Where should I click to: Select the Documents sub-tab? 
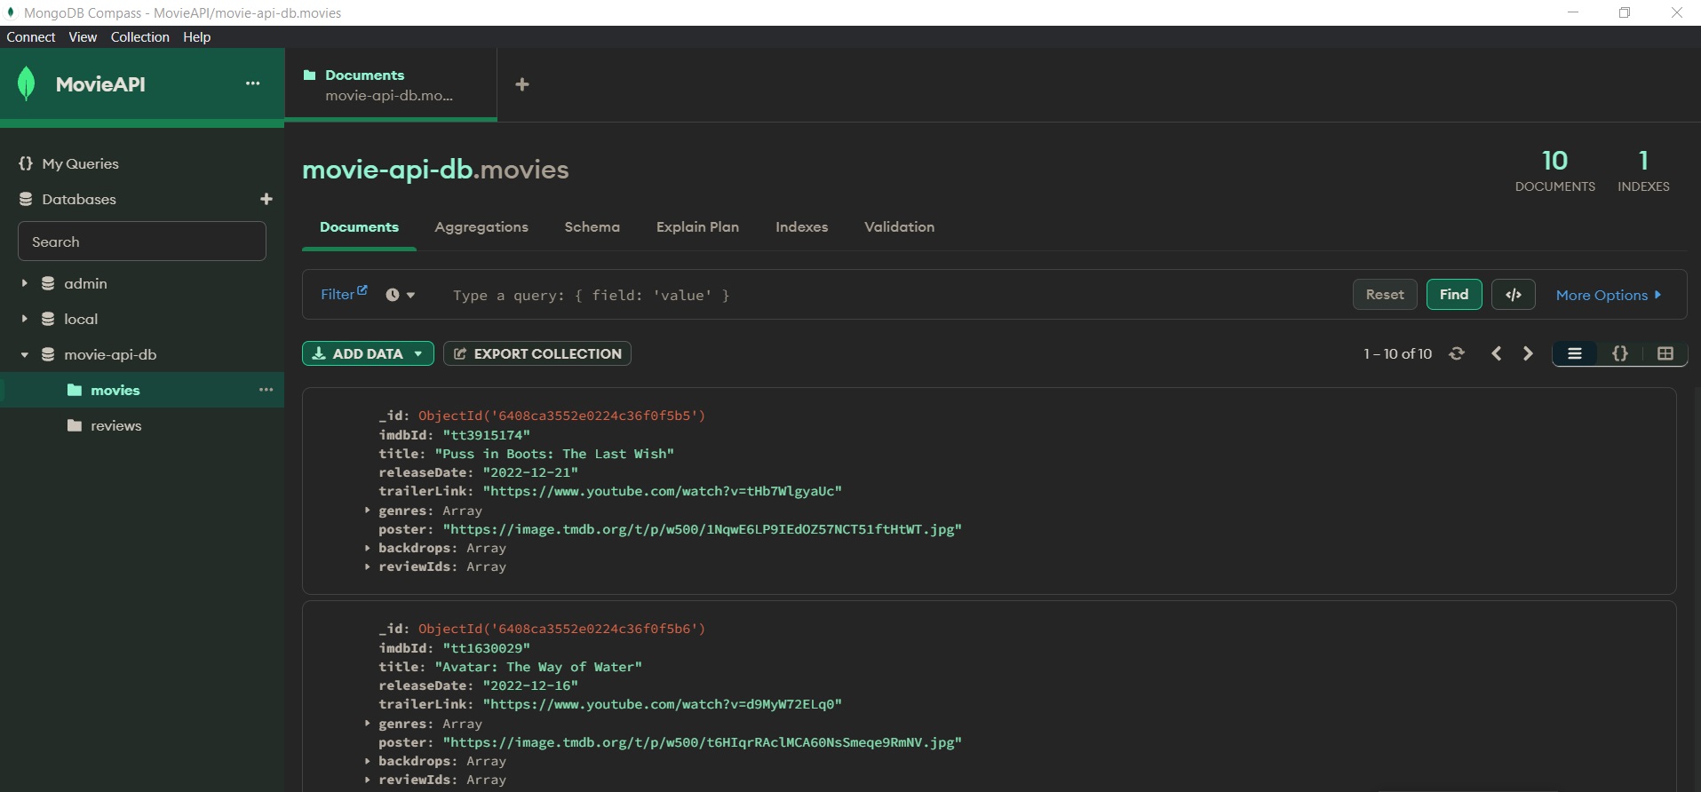359,227
